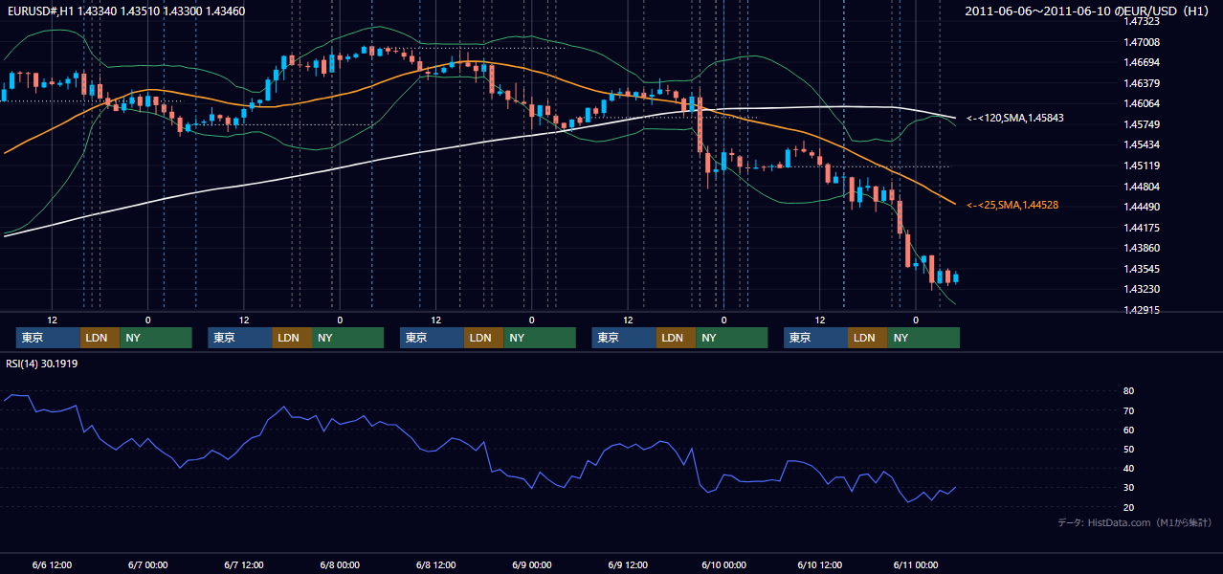The width and height of the screenshot is (1223, 574).
Task: Open the HistData.com data credit text
Action: (x=1135, y=522)
